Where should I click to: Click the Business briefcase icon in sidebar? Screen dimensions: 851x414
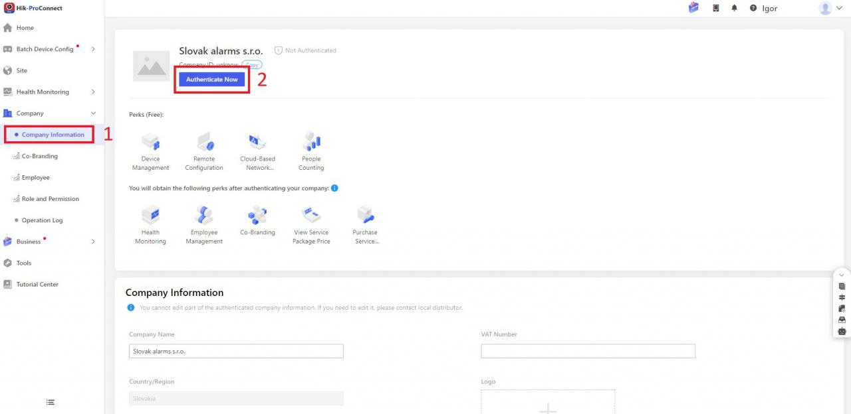point(8,241)
